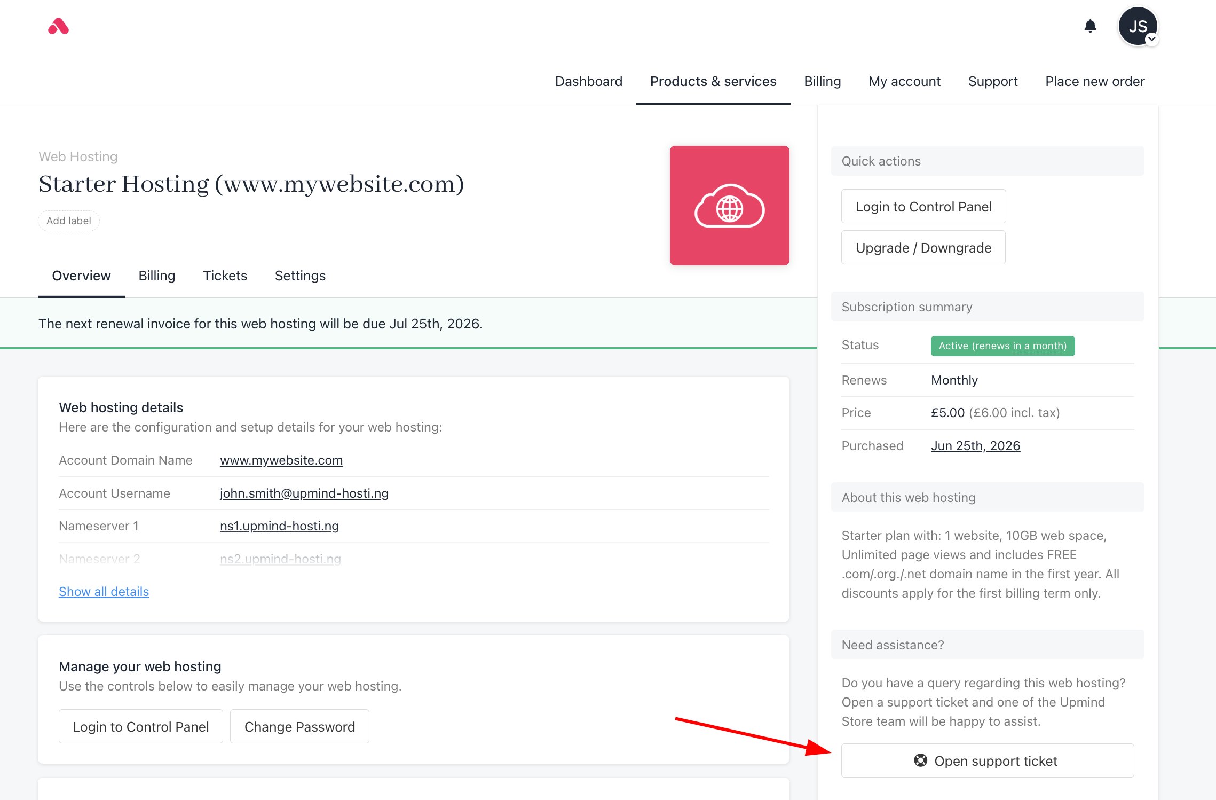This screenshot has height=800, width=1216.
Task: Click the Subscription summary heading
Action: (x=906, y=307)
